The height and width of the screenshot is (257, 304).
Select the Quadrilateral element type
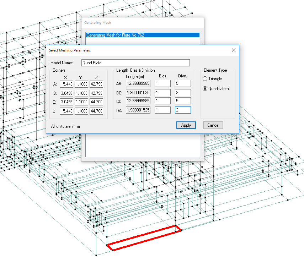205,89
